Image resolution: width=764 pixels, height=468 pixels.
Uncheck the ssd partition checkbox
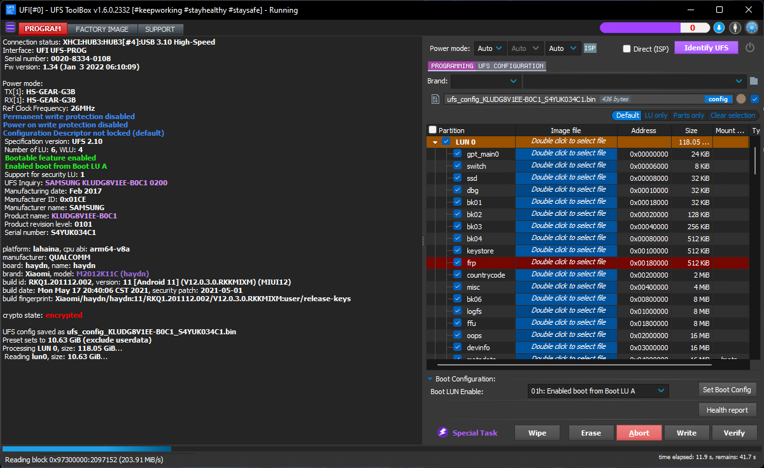coord(457,178)
